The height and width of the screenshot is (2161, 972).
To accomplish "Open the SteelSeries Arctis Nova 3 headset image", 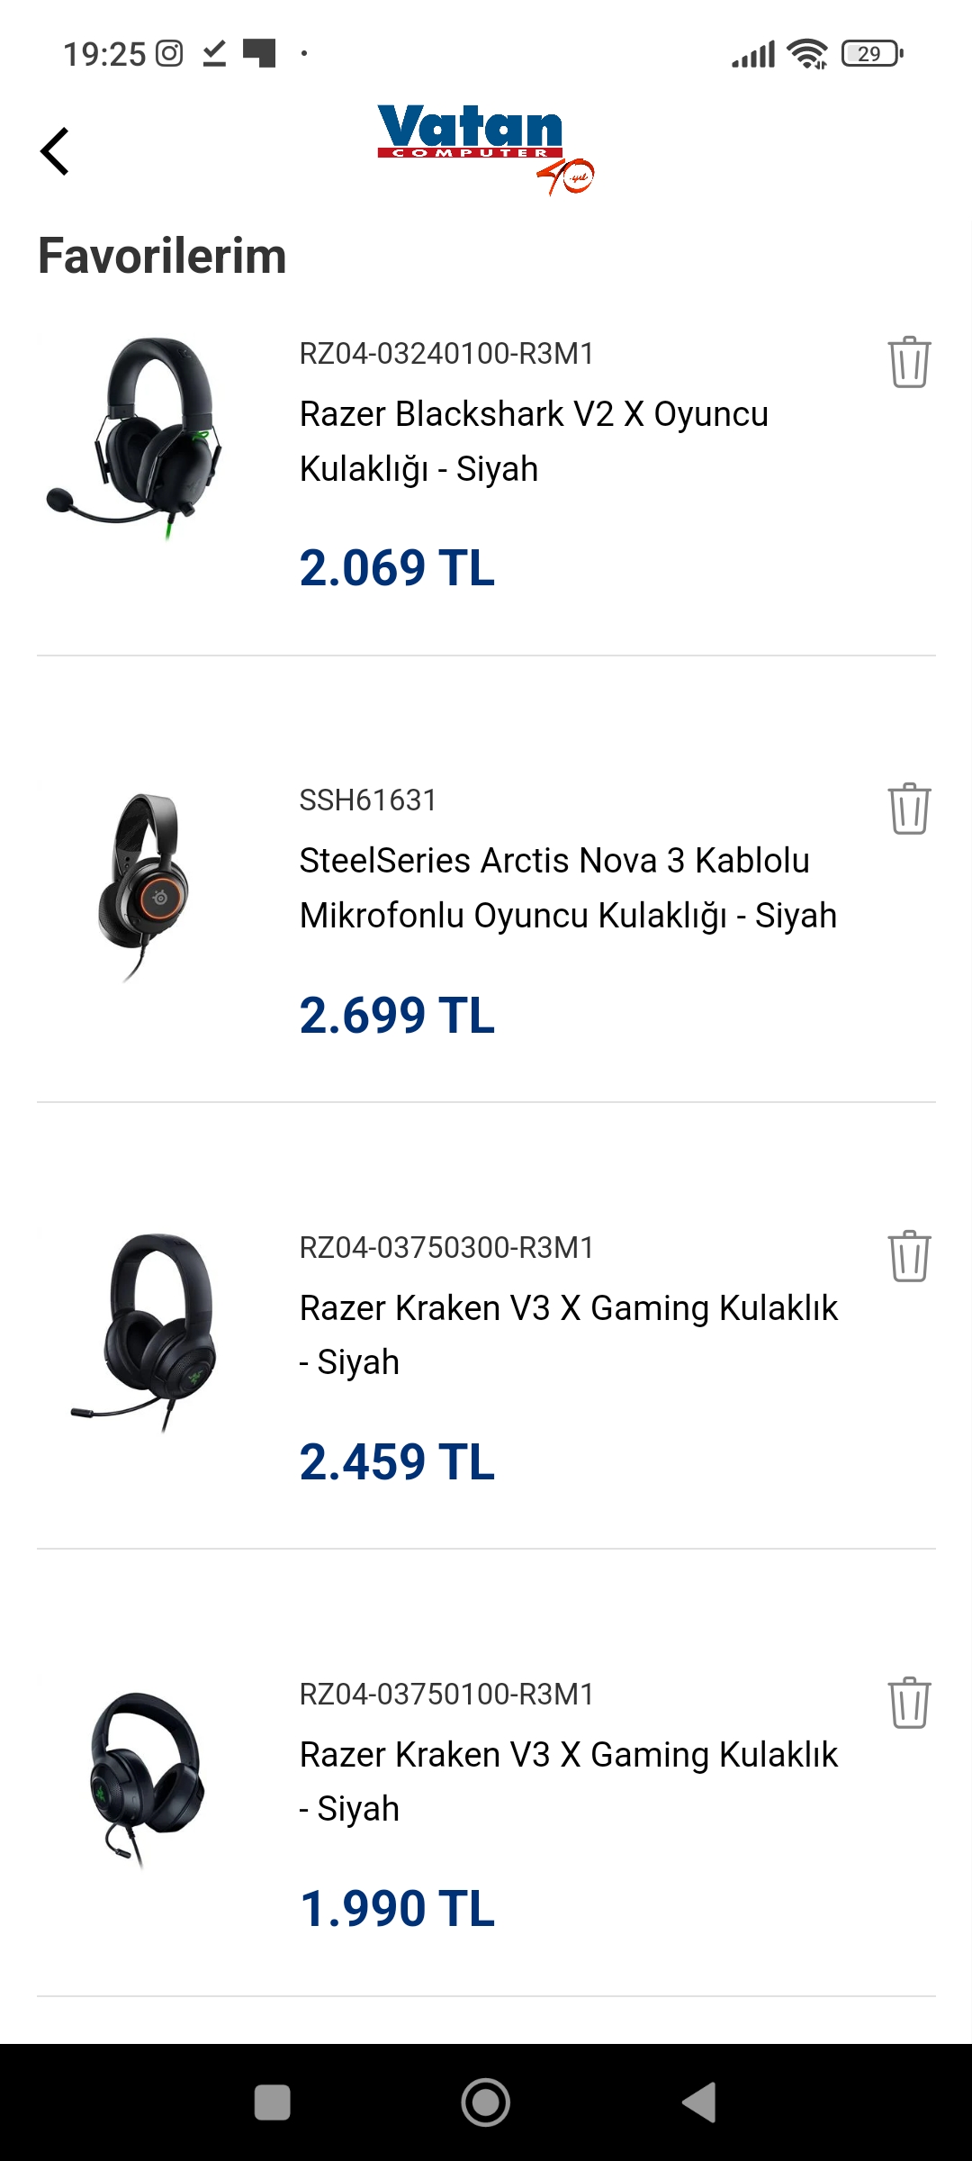I will [144, 886].
